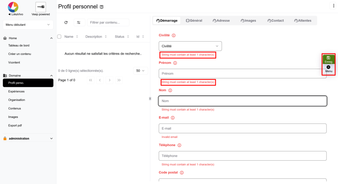The image size is (338, 184).
Task: Expand the Menu débutant selector
Action: click(28, 25)
